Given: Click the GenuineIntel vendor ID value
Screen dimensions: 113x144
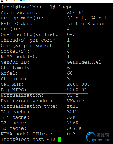Looking at the screenshot, I should click(x=84, y=62).
